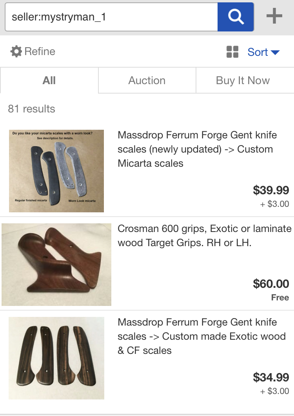Click the $60.00 price
This screenshot has height=416, width=294.
coord(271,284)
